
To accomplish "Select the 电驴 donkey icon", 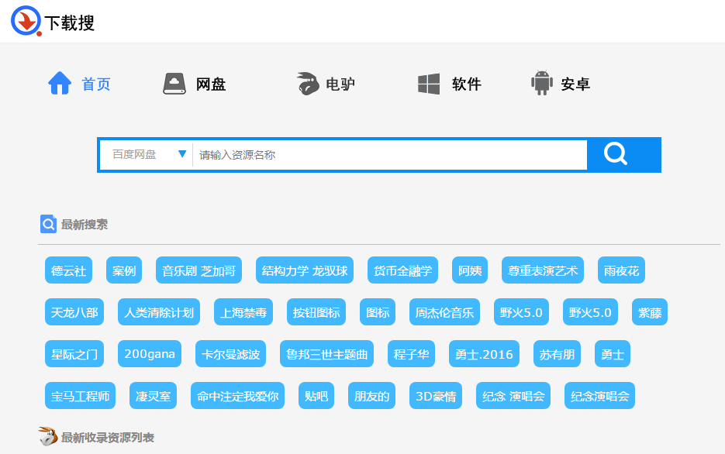I will coord(308,84).
